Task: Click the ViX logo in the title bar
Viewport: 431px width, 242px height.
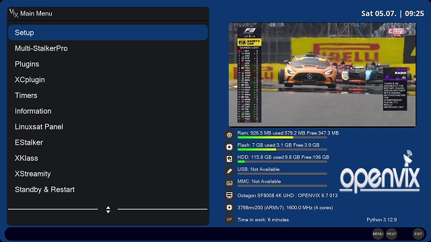Action: tap(13, 13)
